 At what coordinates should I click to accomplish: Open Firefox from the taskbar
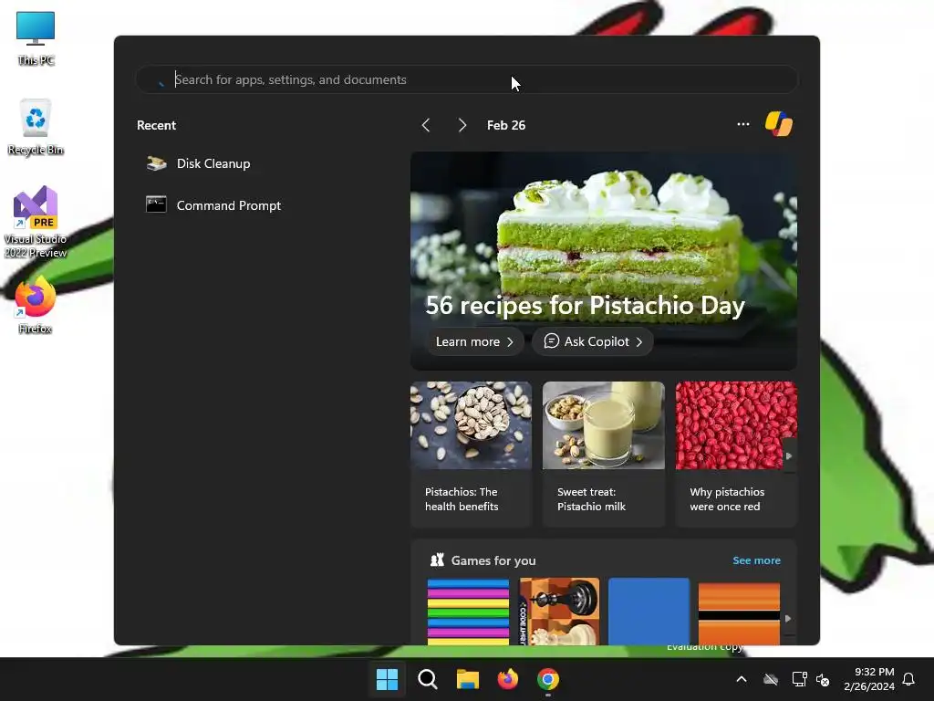[508, 679]
